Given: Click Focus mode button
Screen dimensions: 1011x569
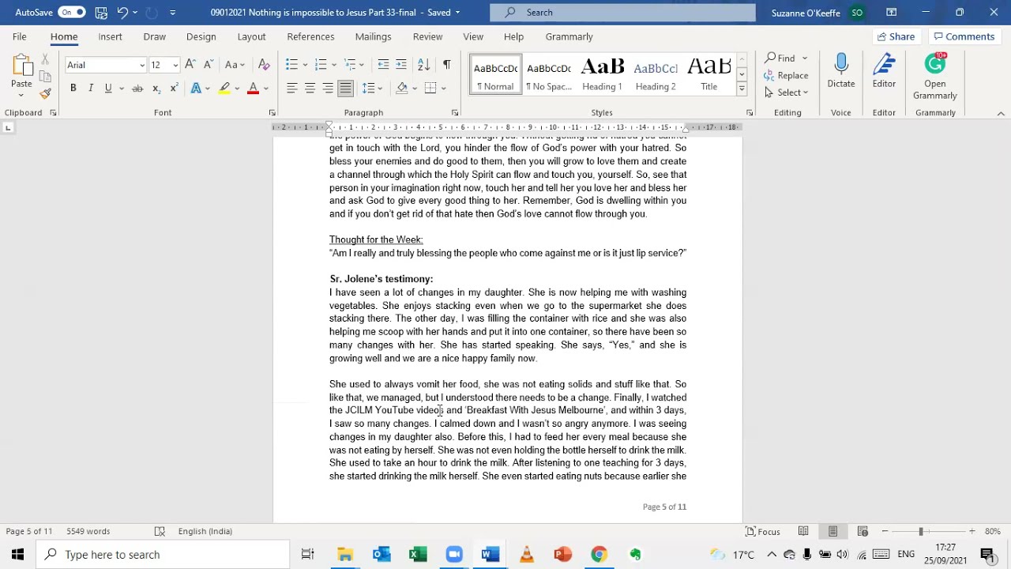Looking at the screenshot, I should click(763, 531).
